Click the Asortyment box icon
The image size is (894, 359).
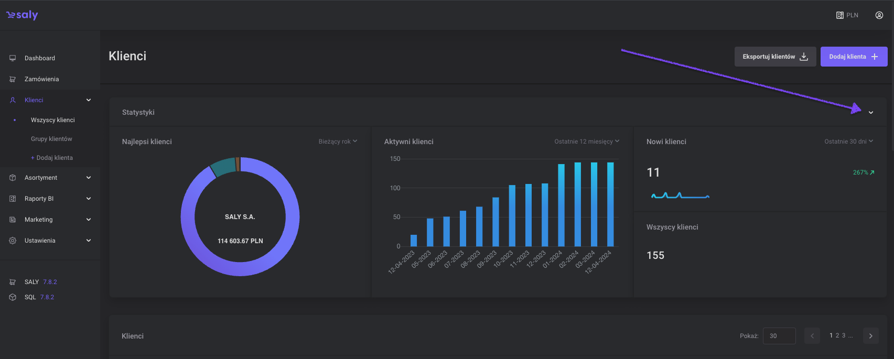click(x=13, y=178)
